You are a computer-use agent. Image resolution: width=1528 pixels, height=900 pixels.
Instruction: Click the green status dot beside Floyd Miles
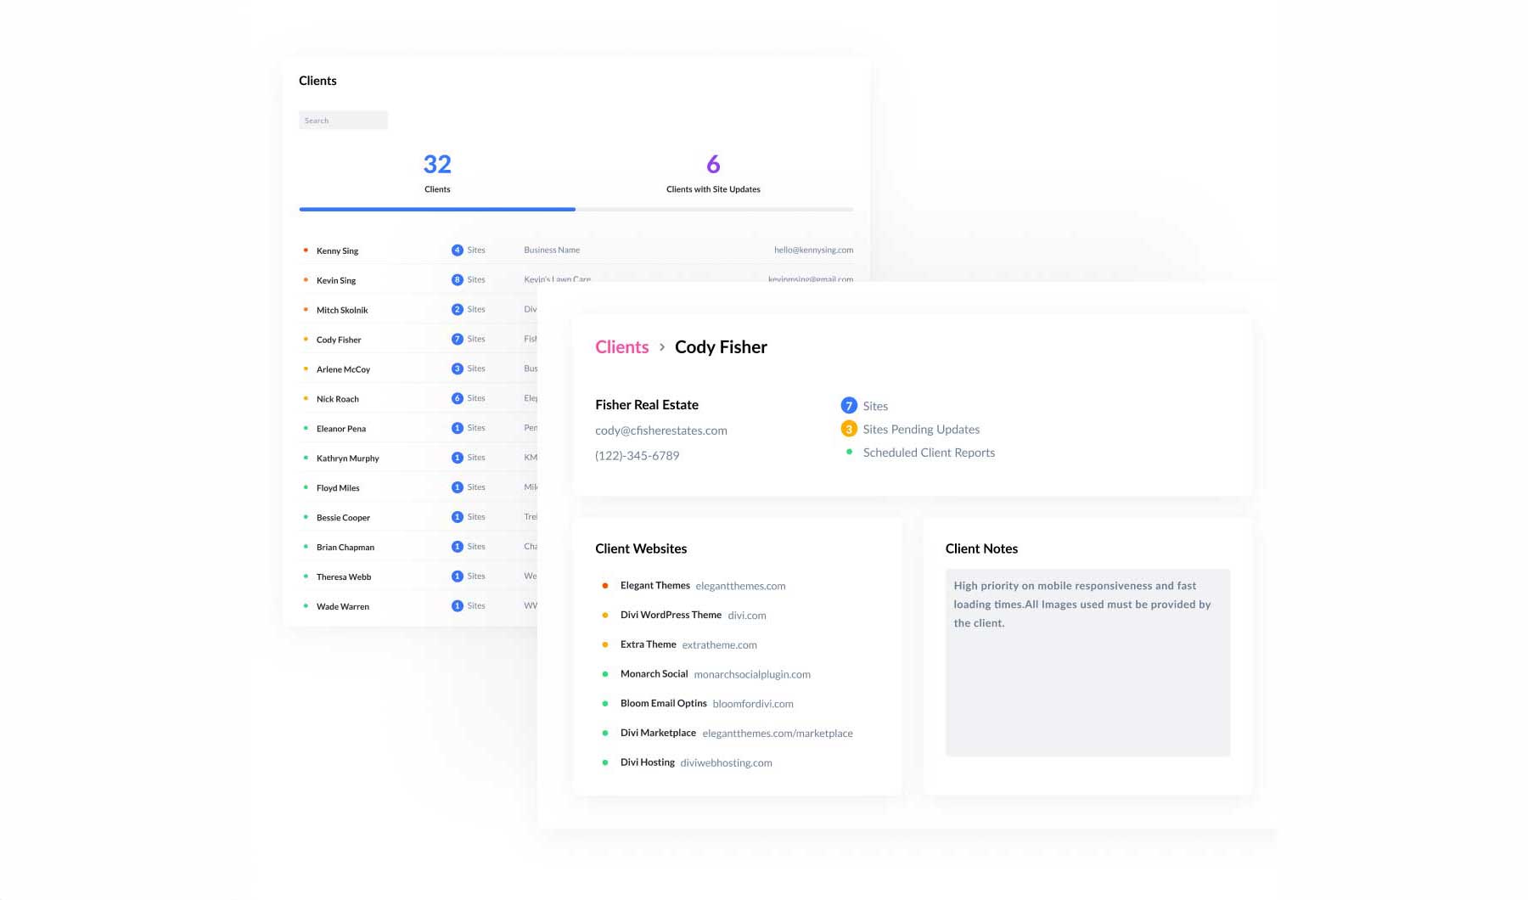point(306,487)
